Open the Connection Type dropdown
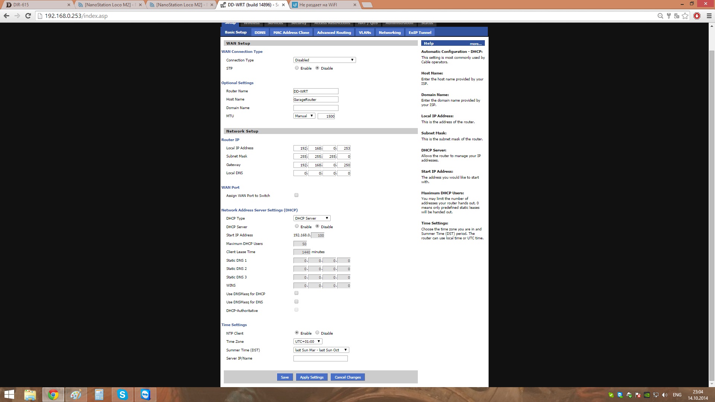This screenshot has height=402, width=715. (324, 60)
